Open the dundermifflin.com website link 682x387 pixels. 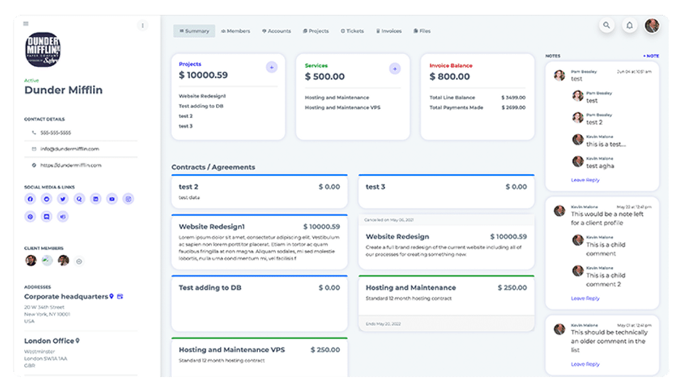click(70, 165)
